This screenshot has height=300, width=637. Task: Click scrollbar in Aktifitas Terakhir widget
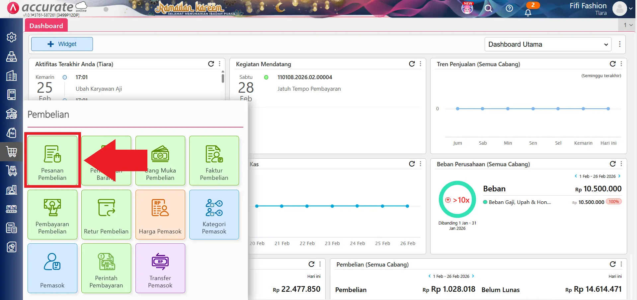tap(223, 78)
